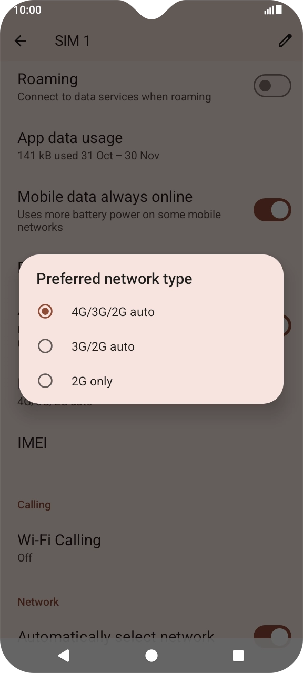Open the IMEI entry
The height and width of the screenshot is (673, 303).
pyautogui.click(x=32, y=443)
